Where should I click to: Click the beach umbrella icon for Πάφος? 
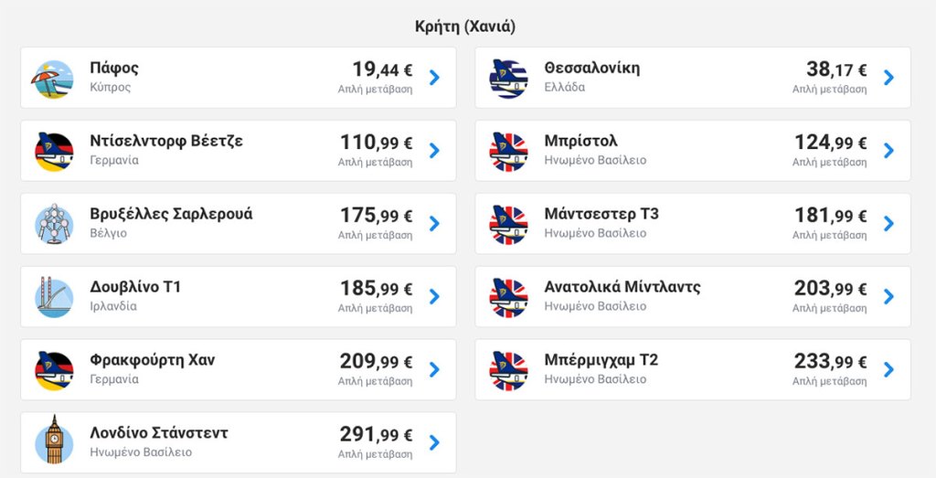click(x=53, y=80)
